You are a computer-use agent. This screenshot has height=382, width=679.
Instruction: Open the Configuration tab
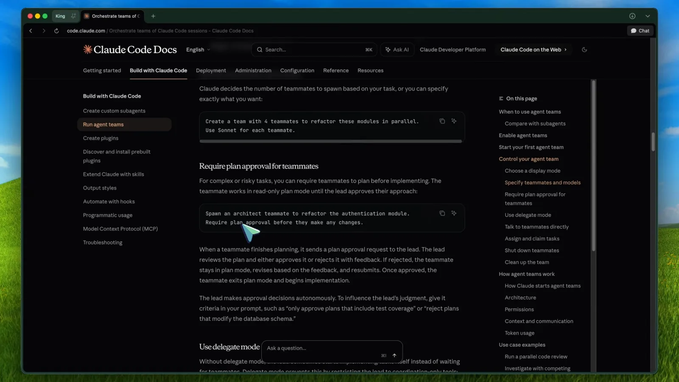point(297,70)
